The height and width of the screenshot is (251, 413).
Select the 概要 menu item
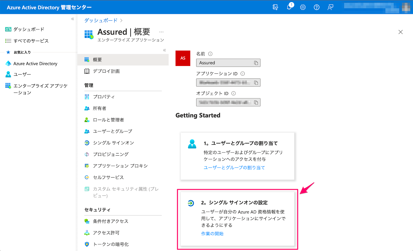click(123, 60)
